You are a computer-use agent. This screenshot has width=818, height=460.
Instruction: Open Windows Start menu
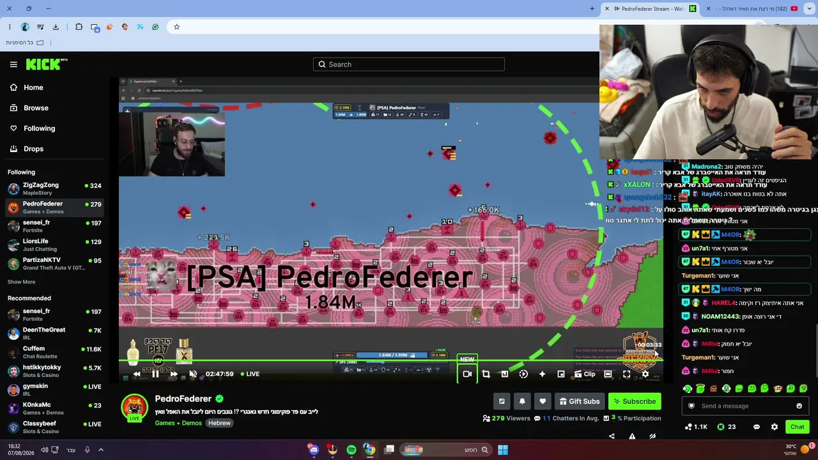503,450
